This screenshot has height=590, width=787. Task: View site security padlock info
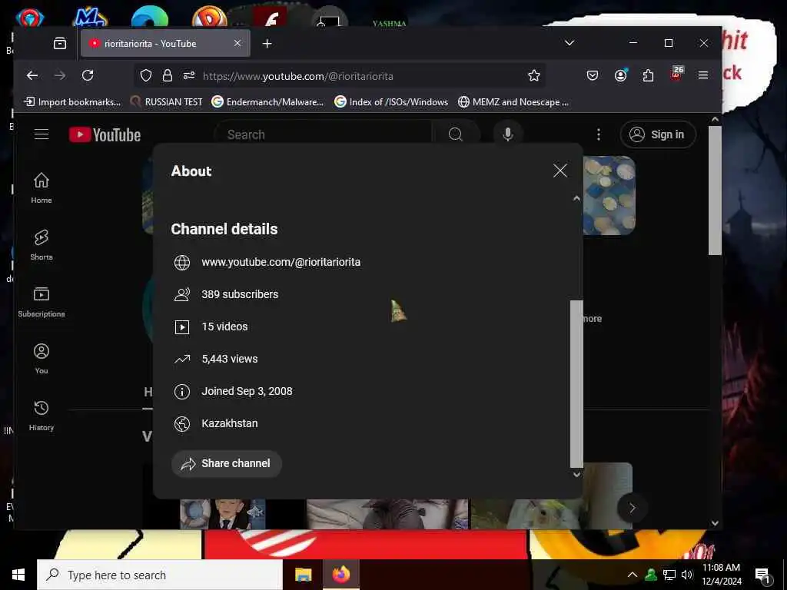point(167,76)
